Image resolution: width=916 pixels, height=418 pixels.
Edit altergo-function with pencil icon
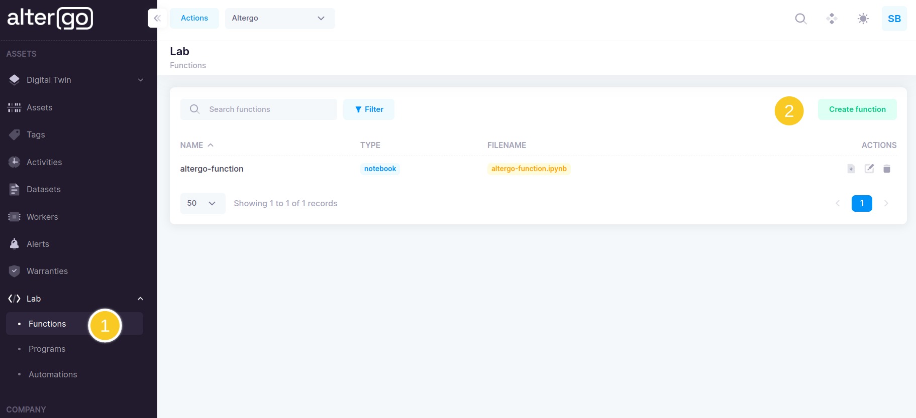(x=869, y=169)
